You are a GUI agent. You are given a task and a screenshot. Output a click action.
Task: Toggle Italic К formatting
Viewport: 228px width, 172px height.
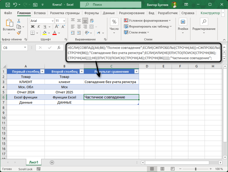pyautogui.click(x=39, y=27)
